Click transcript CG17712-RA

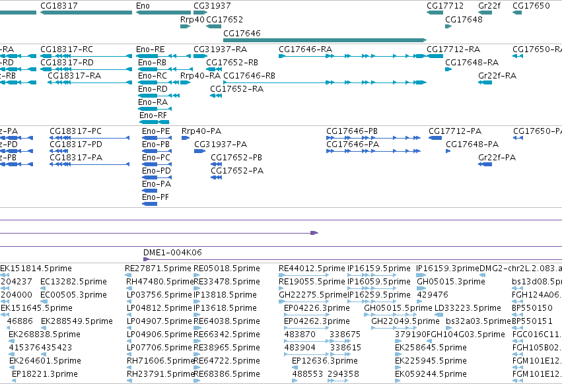(x=453, y=49)
